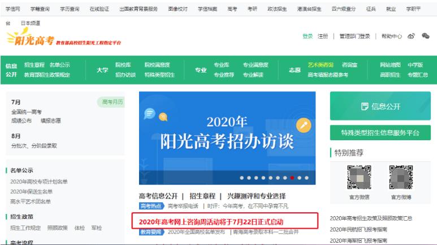Open 专题汇总 in green nav
437x245 pixels.
417,75
